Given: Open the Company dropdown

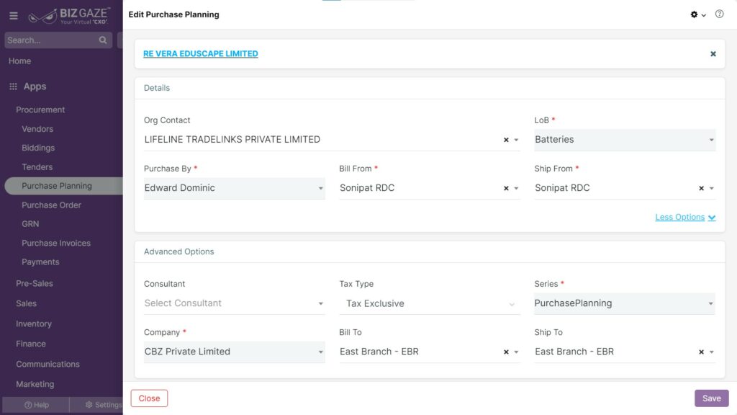Looking at the screenshot, I should (234, 352).
